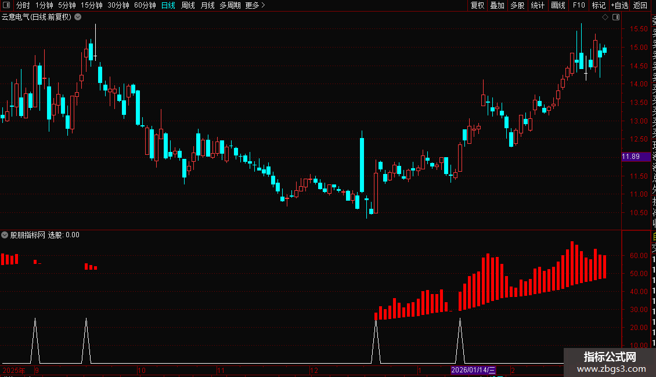Click the diamond marker icon in chart corner
The height and width of the screenshot is (377, 656).
pyautogui.click(x=605, y=17)
